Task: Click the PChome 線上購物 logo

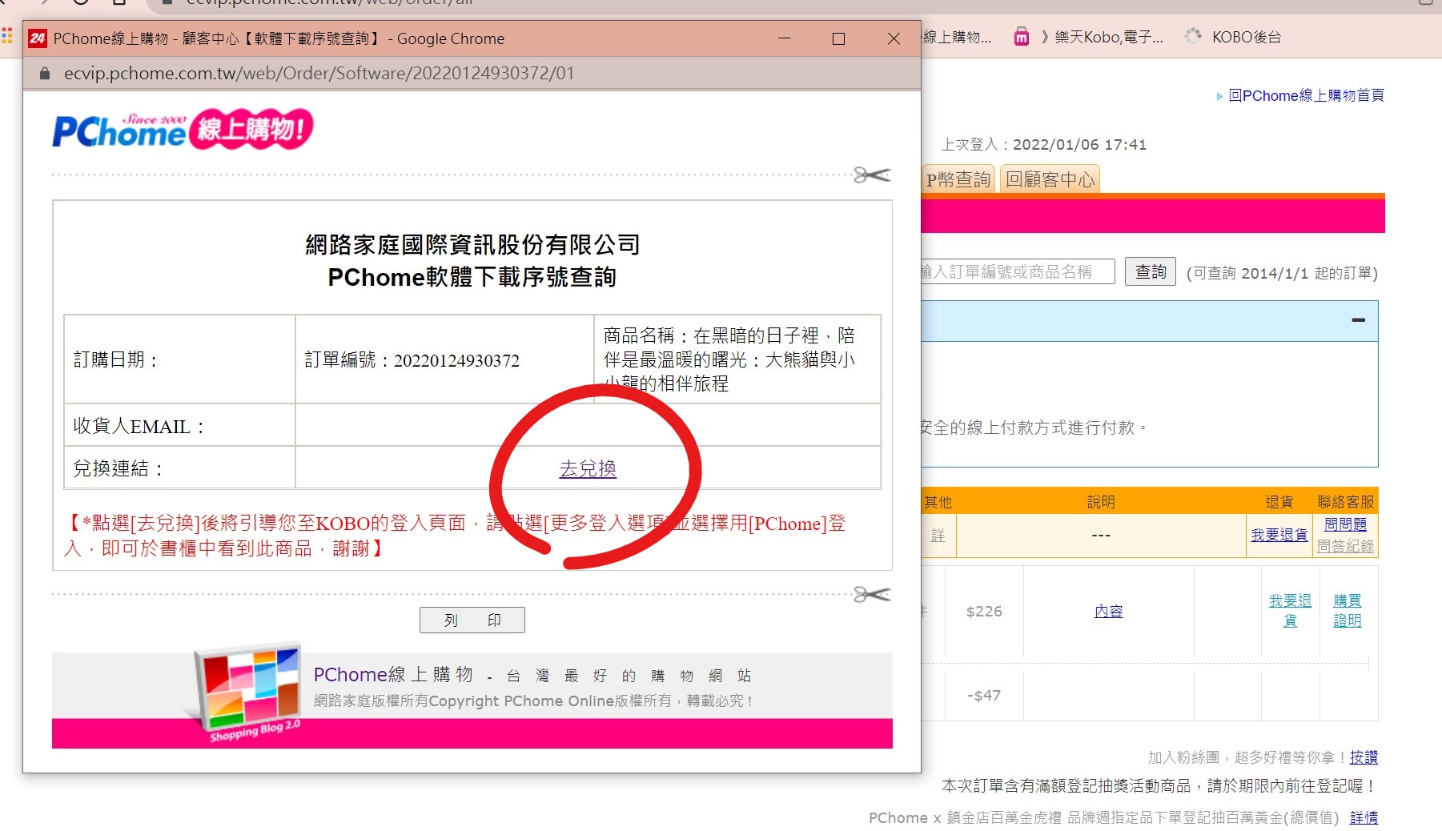Action: pyautogui.click(x=183, y=130)
